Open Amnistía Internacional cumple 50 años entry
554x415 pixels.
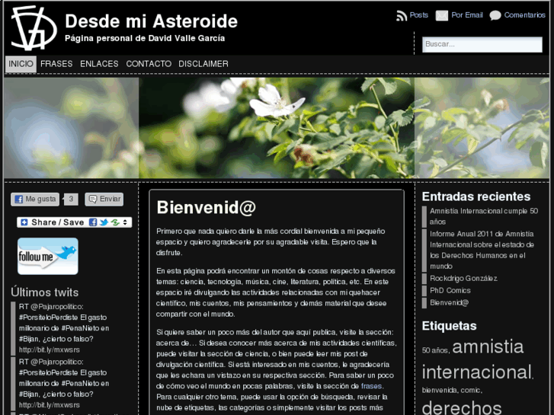(x=484, y=216)
